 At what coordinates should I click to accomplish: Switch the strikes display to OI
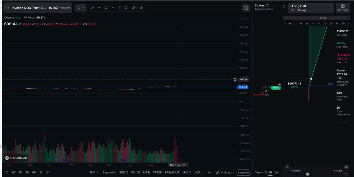click(270, 173)
